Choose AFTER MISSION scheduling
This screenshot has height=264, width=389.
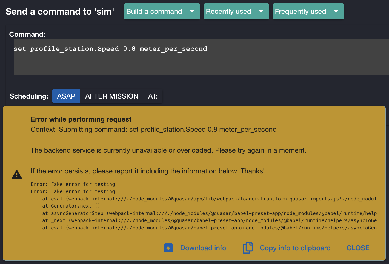tap(111, 96)
